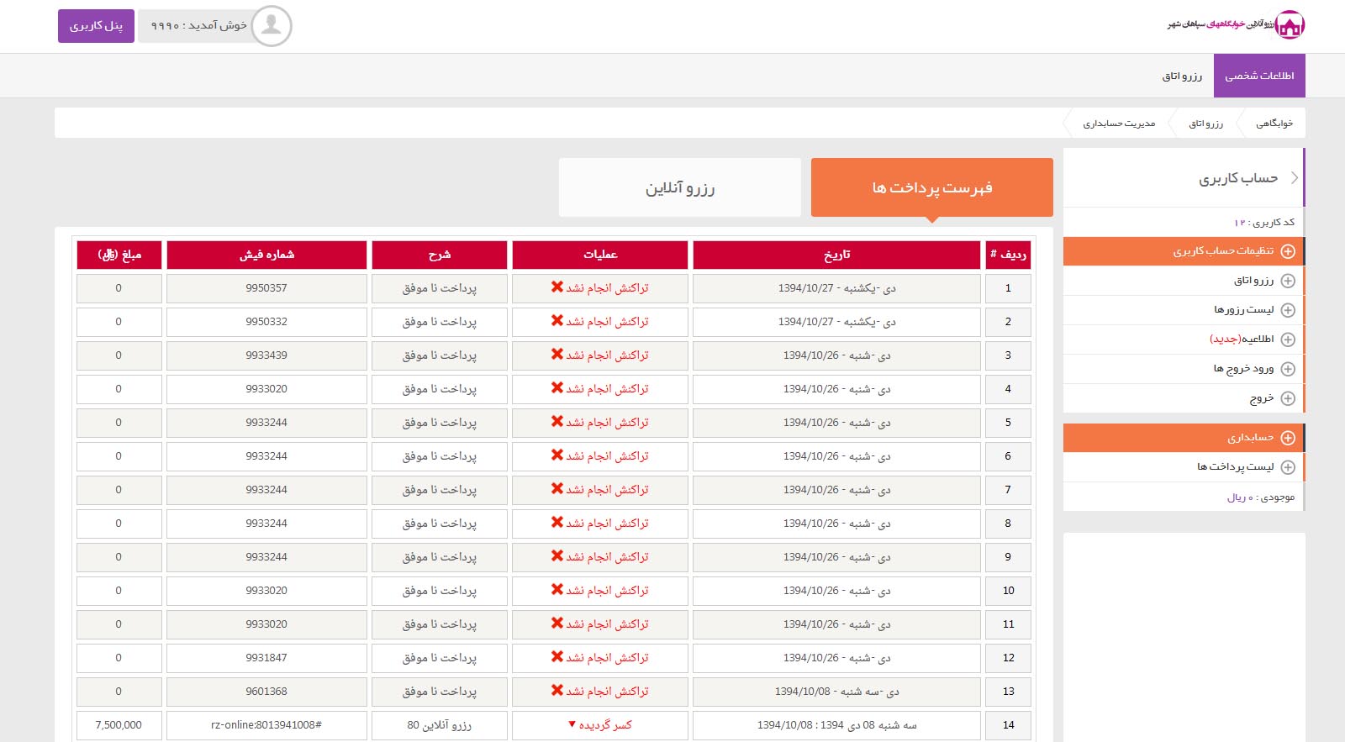Image resolution: width=1345 pixels, height=742 pixels.
Task: Expand the تنظیمات حساب کاربری section
Action: point(1288,251)
